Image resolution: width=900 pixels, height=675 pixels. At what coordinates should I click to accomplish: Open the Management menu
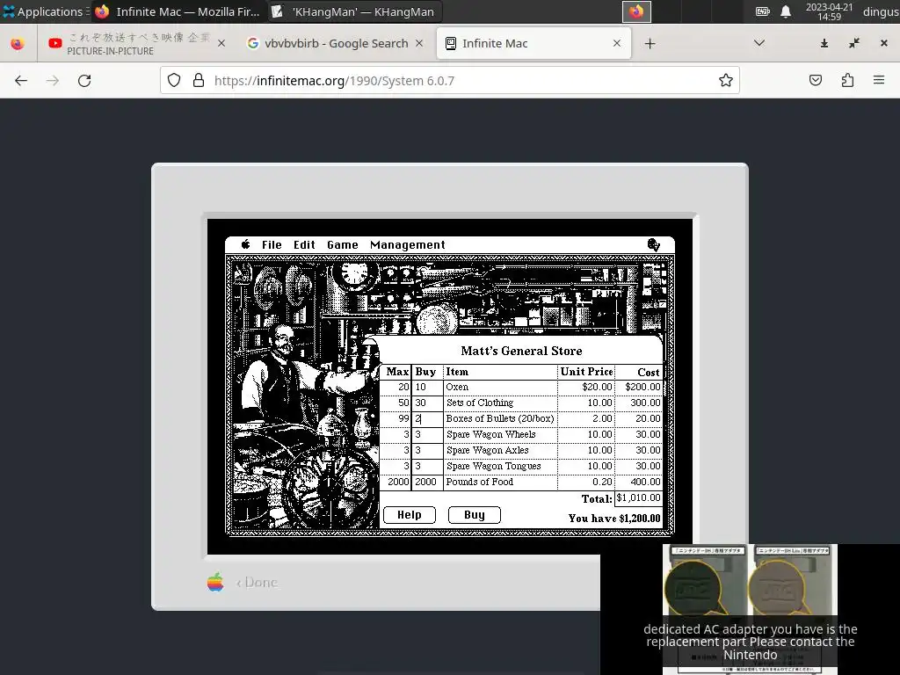point(408,245)
